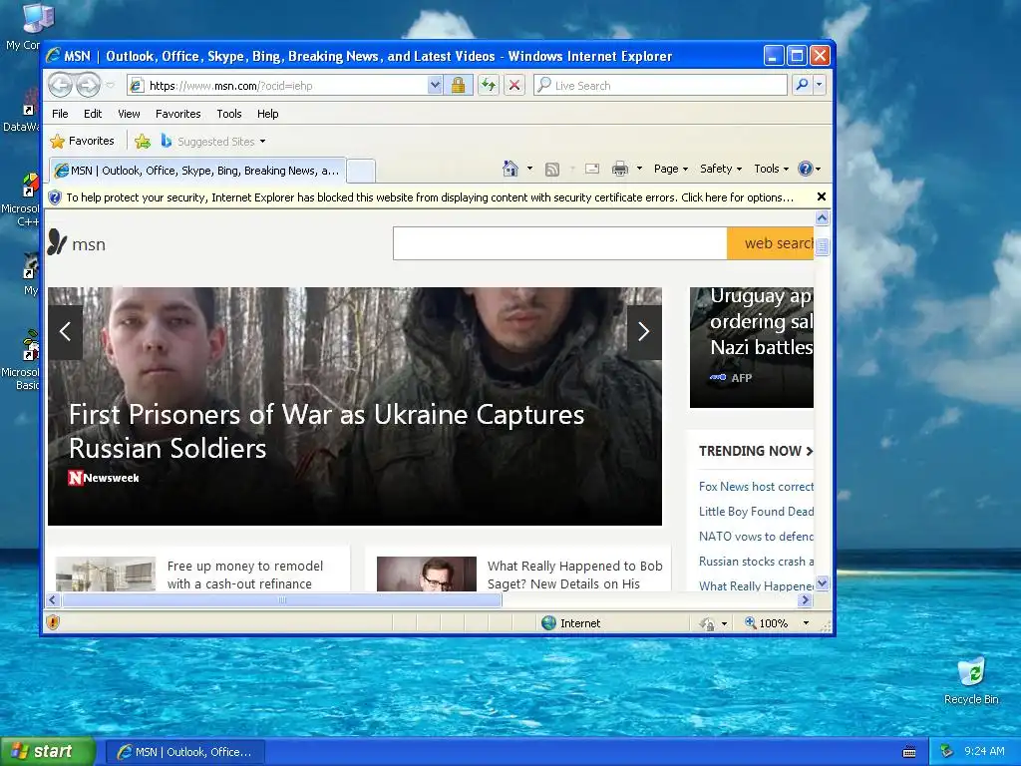Click the TRENDING NOW heading link

click(x=756, y=451)
